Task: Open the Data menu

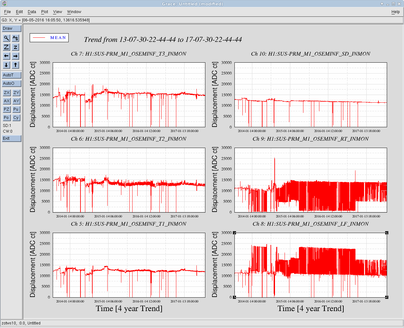Action: pyautogui.click(x=32, y=12)
